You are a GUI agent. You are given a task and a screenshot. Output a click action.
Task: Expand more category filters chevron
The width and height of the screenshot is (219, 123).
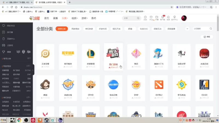(x=187, y=29)
